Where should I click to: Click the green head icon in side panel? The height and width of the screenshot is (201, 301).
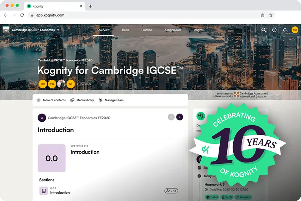coord(201,116)
